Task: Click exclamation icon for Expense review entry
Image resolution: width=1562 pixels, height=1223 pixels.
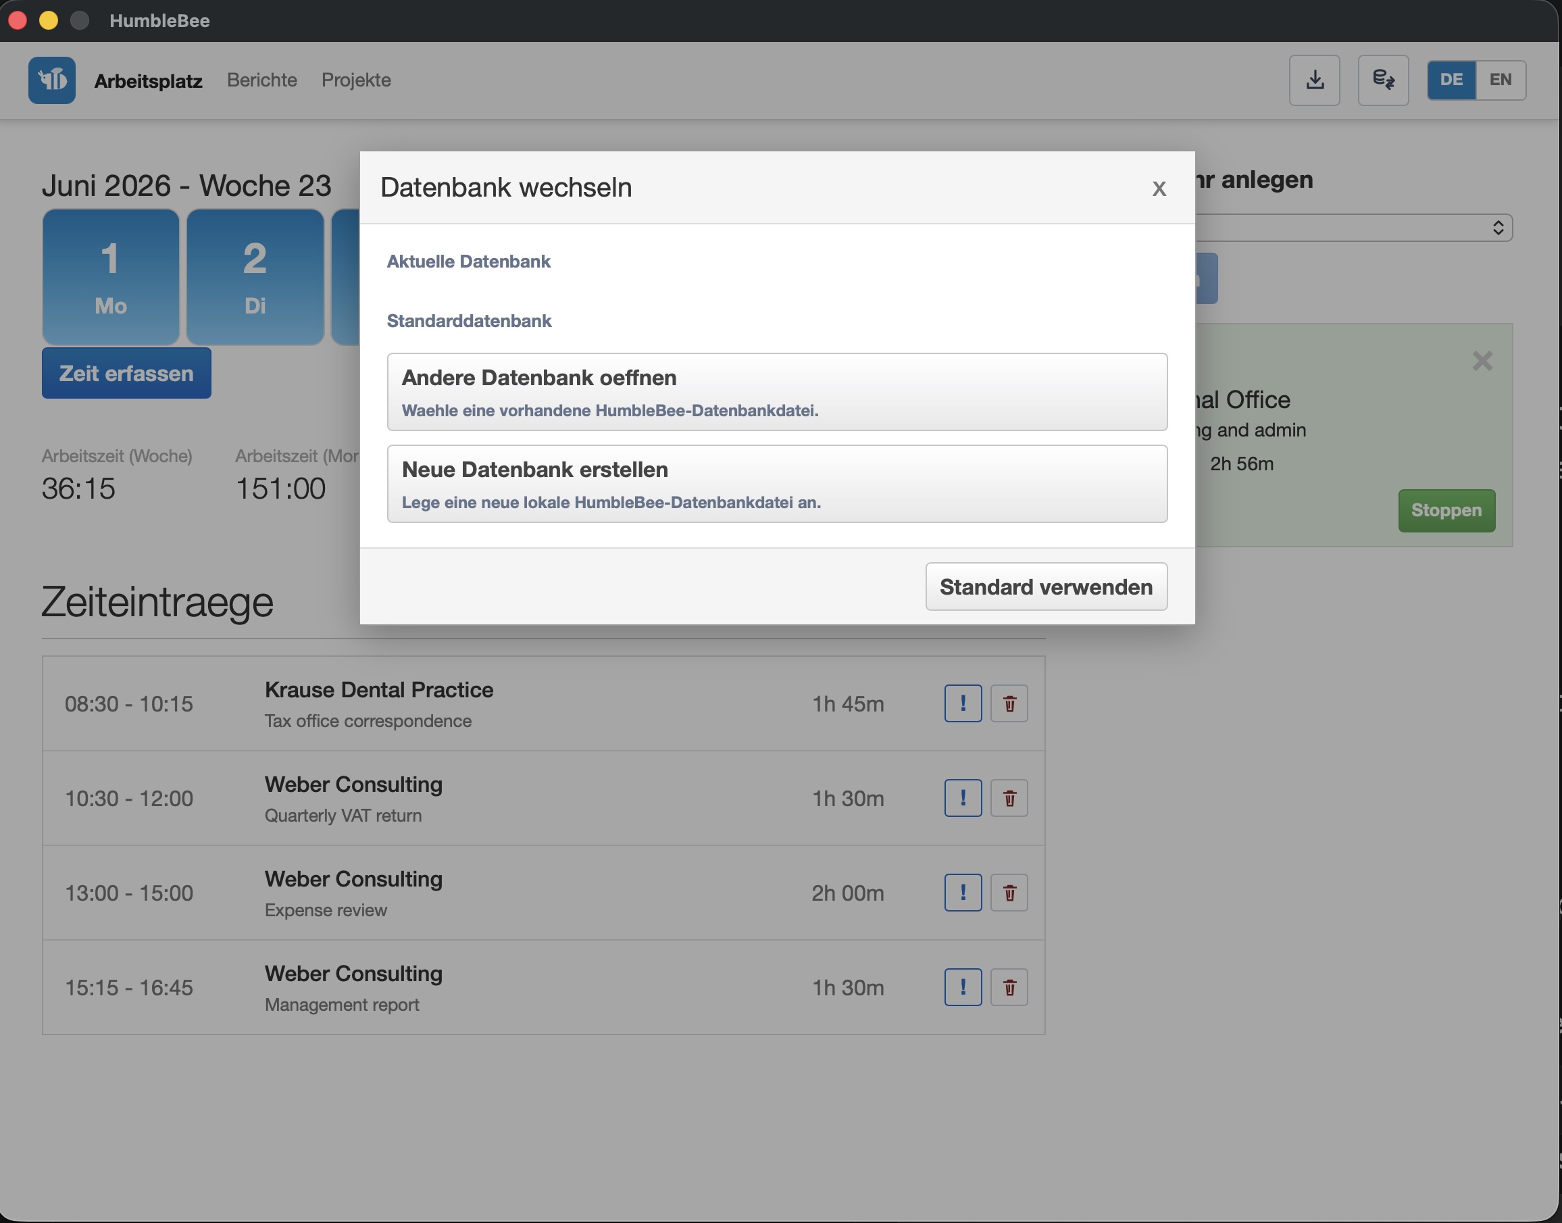Action: pos(963,893)
